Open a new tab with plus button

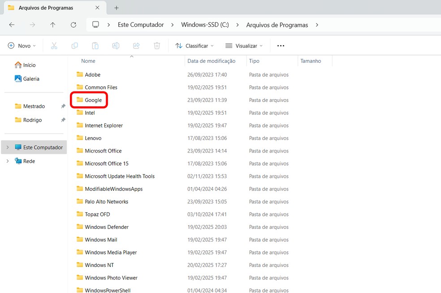(117, 8)
